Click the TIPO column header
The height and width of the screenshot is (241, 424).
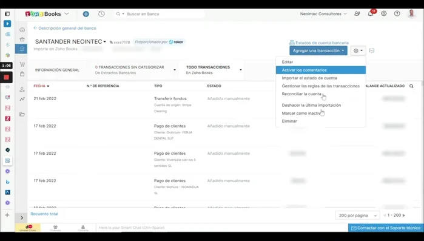tap(158, 86)
